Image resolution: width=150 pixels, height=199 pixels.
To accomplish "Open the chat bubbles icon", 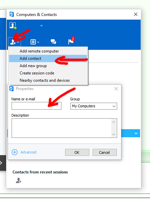I will click(53, 42).
